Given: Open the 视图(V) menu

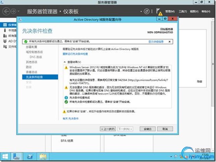Looking at the screenshot, I should (x=194, y=11).
